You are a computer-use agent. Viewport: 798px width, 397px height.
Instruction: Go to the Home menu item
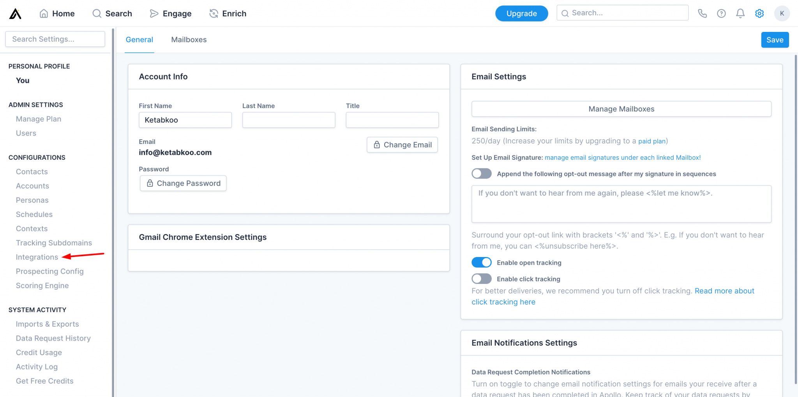click(x=57, y=14)
